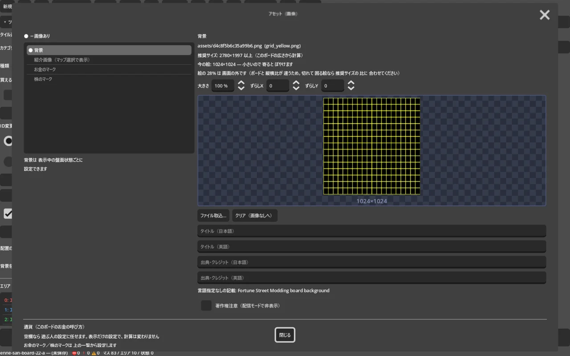Click the ファイル取込... button
570x356 pixels.
213,215
